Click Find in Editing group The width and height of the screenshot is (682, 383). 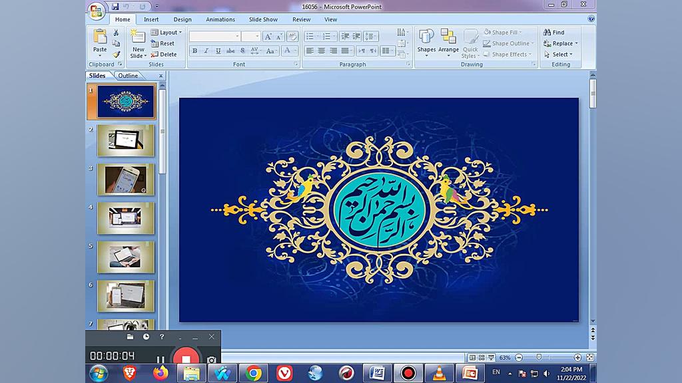554,33
